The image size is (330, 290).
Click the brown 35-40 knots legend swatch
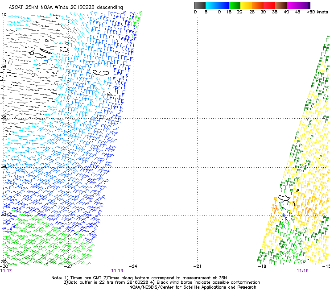(281, 5)
